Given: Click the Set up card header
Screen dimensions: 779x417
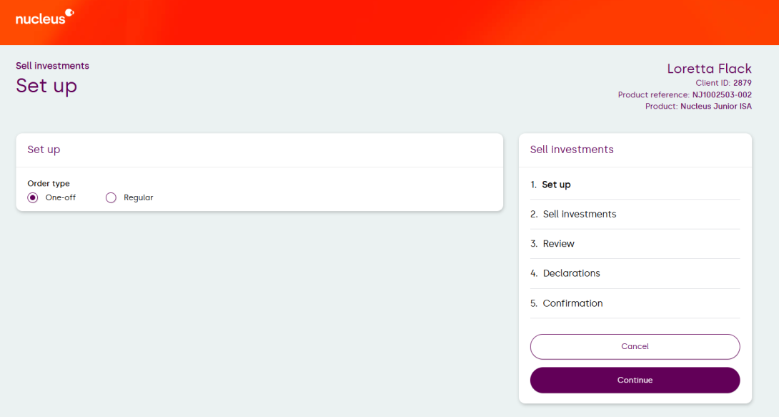Looking at the screenshot, I should tap(44, 149).
